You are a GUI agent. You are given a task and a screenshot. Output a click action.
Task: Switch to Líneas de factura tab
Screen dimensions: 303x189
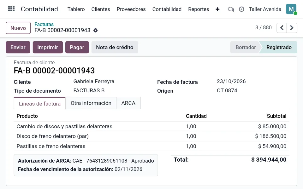pos(40,104)
